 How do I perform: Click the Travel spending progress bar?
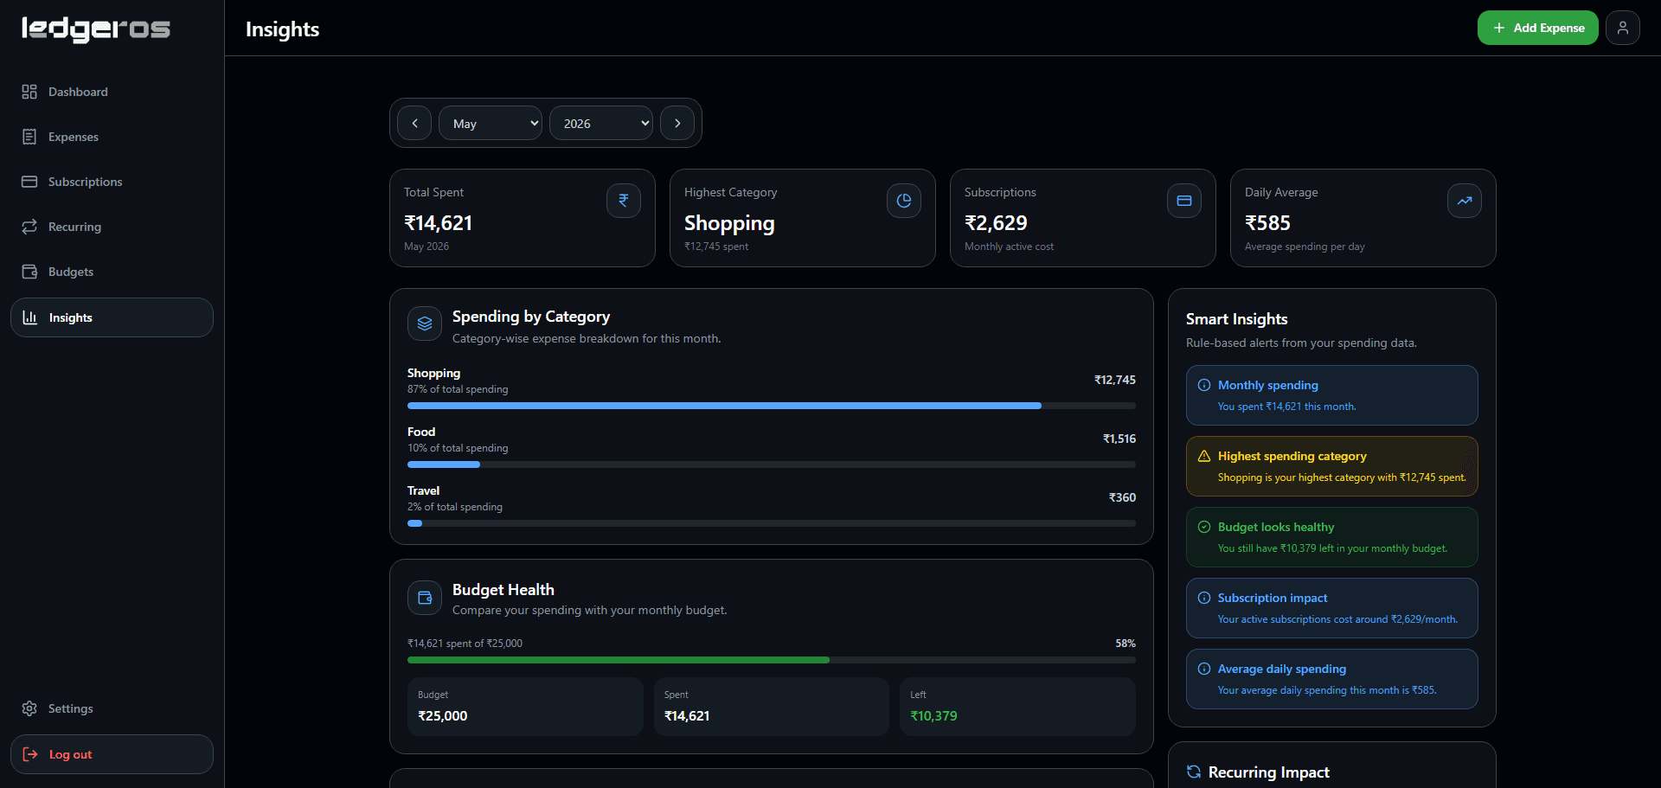(x=772, y=523)
